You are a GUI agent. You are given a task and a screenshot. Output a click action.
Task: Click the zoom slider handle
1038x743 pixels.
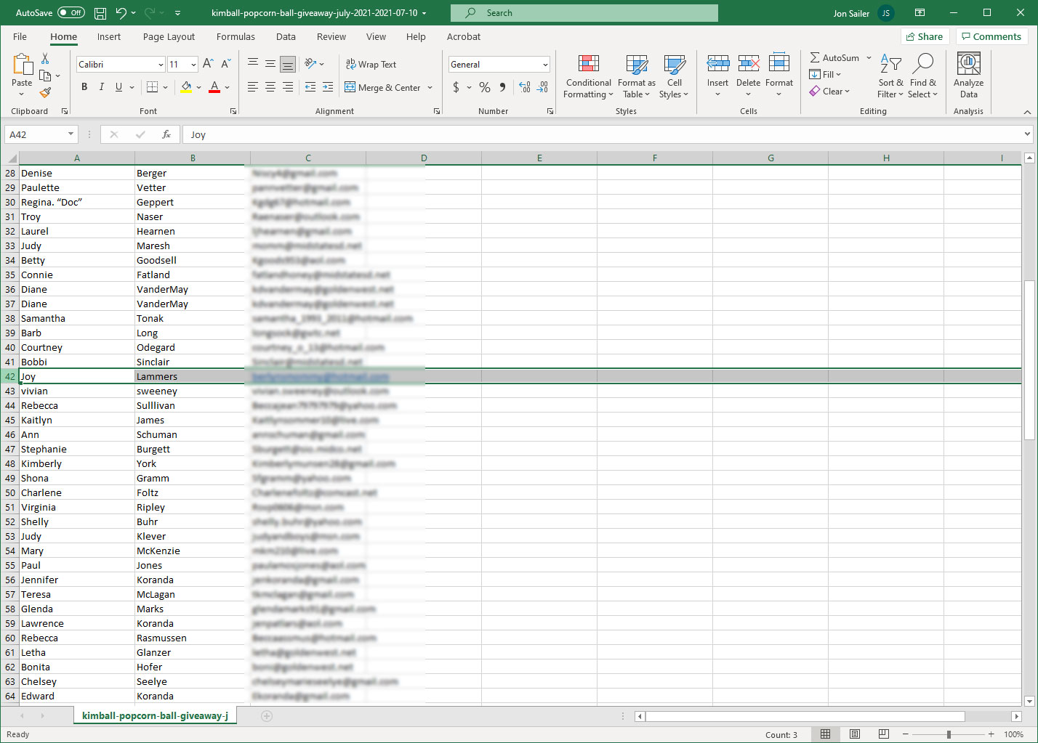click(949, 734)
